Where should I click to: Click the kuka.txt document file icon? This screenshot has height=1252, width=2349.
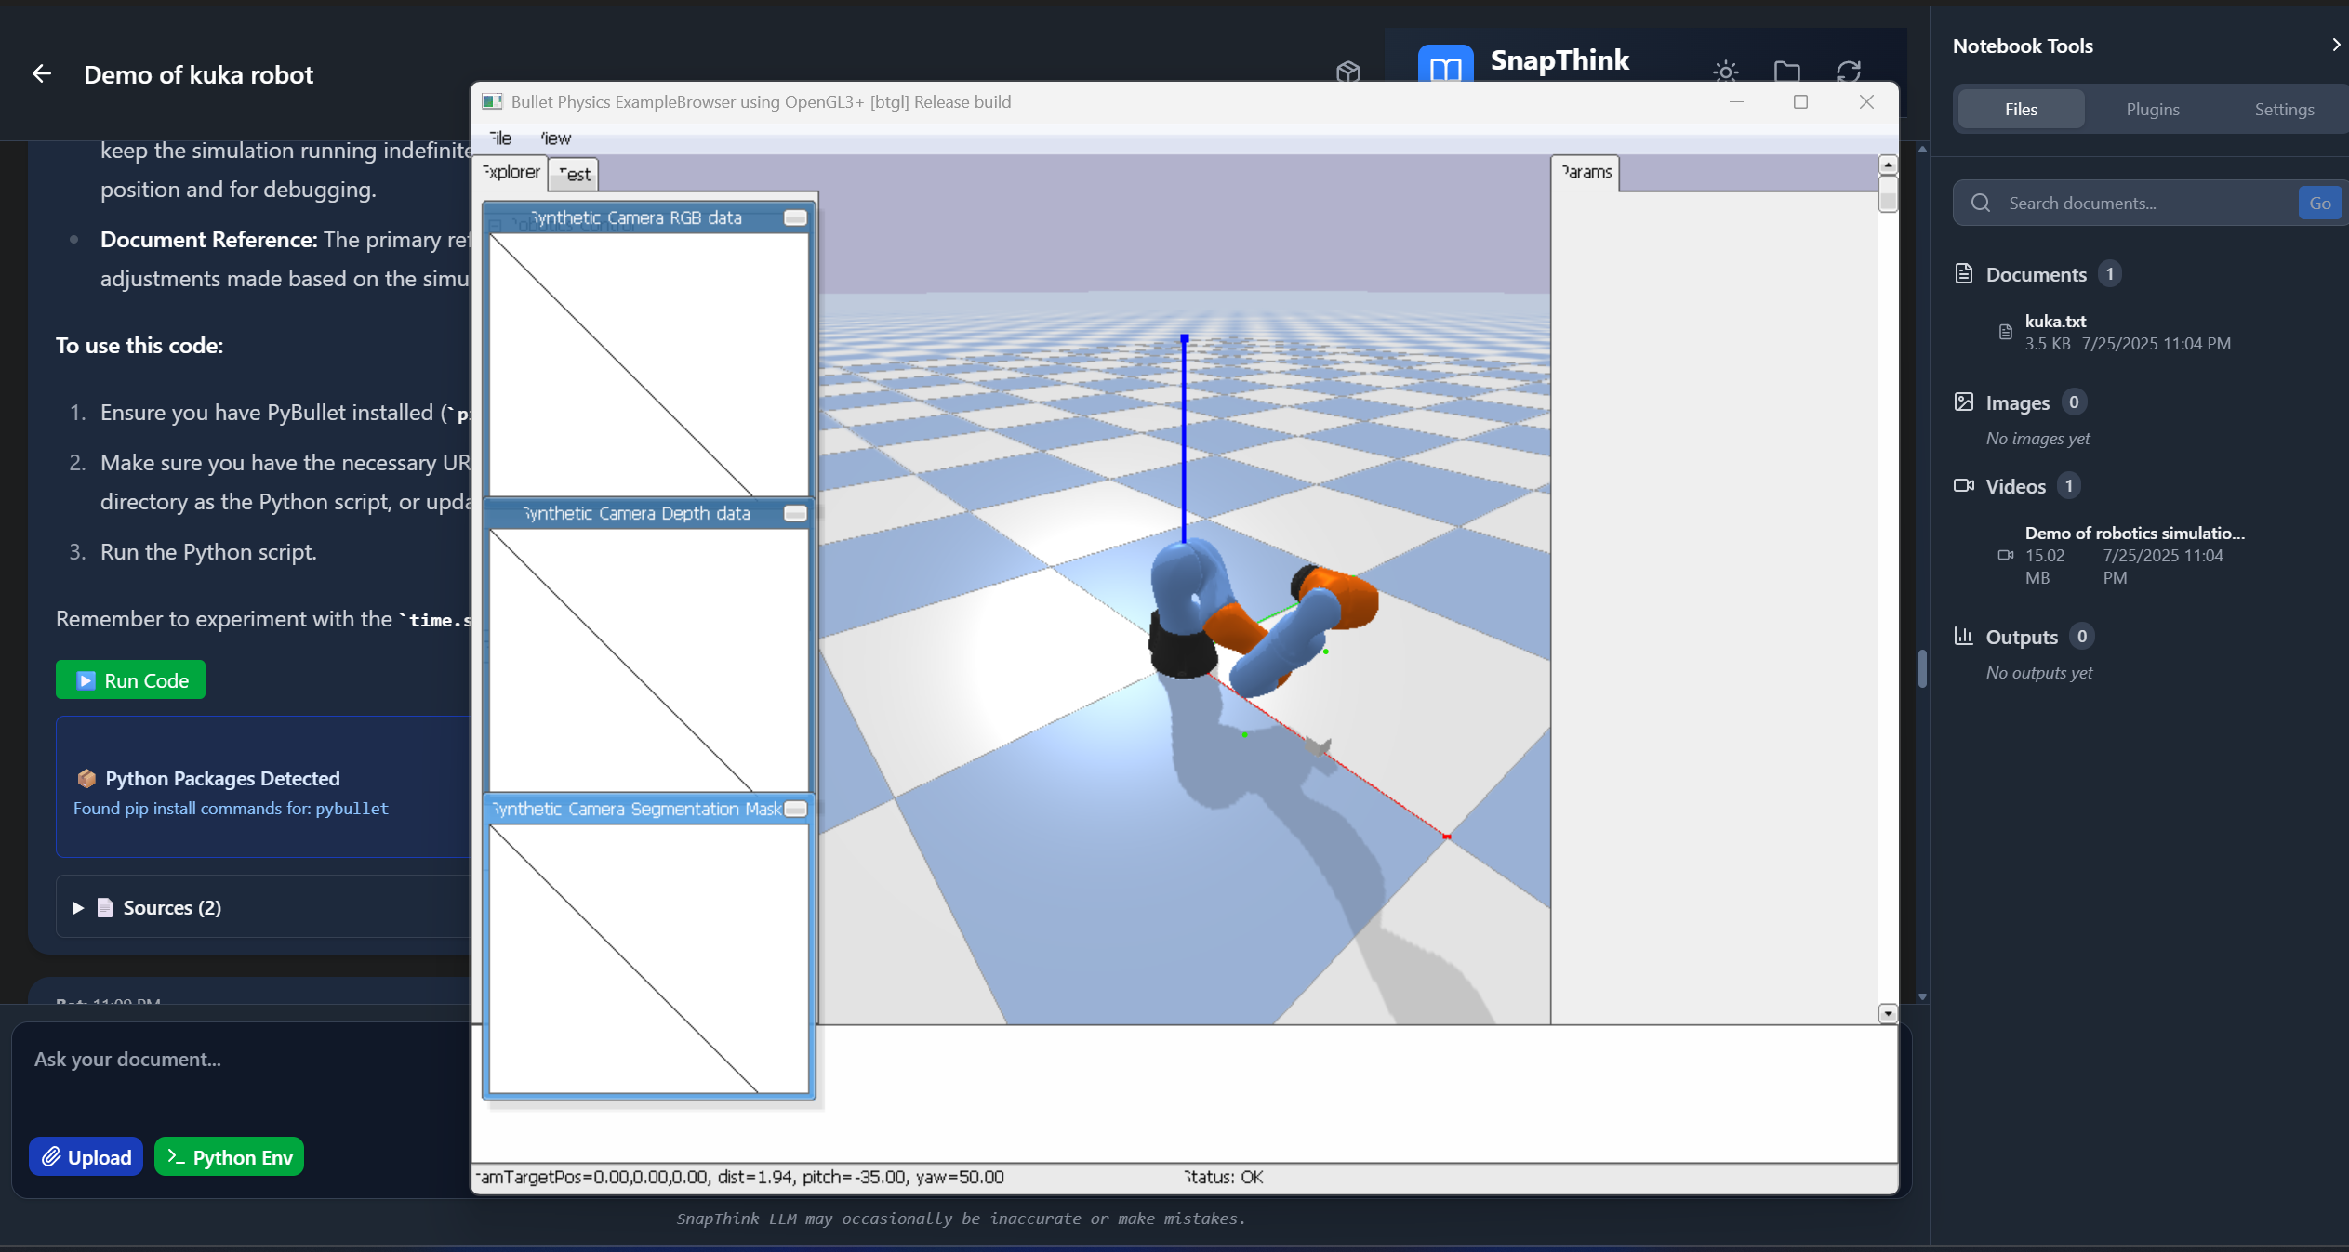[2006, 333]
